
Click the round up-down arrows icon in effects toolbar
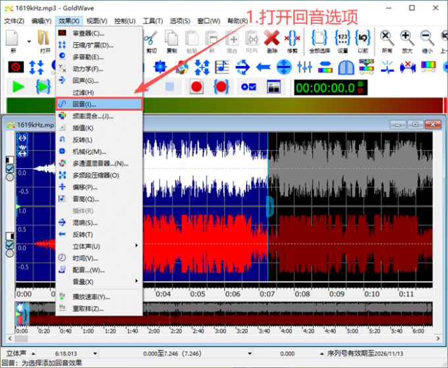click(x=284, y=67)
